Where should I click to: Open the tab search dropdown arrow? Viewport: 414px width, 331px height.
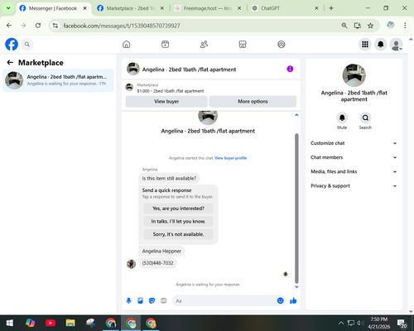pyautogui.click(x=8, y=8)
